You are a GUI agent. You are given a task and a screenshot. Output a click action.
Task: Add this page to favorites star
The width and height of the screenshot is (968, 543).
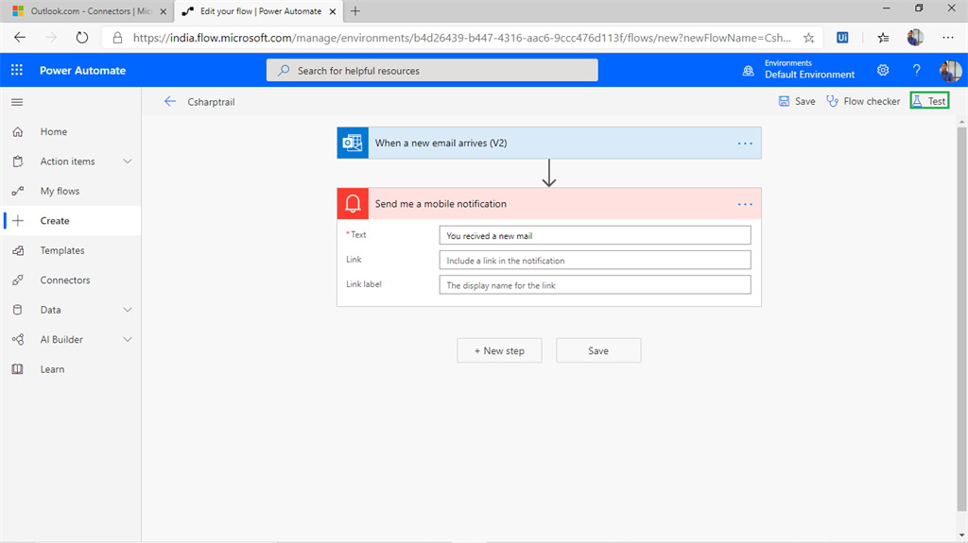pyautogui.click(x=809, y=38)
